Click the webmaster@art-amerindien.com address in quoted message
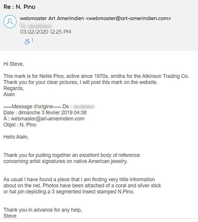Screen dimensions: 198x222 click(47, 119)
